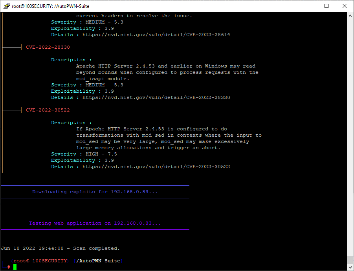Click the vertical scrollbar thumb
This screenshot has height=271, width=354.
click(350, 260)
